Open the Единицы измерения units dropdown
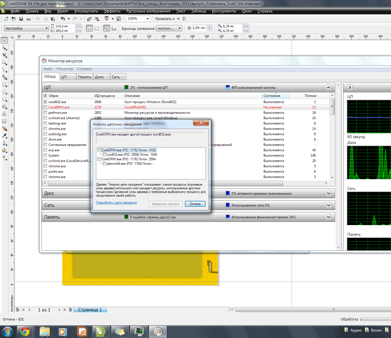Viewport: 391px width, 338px height. [x=180, y=28]
